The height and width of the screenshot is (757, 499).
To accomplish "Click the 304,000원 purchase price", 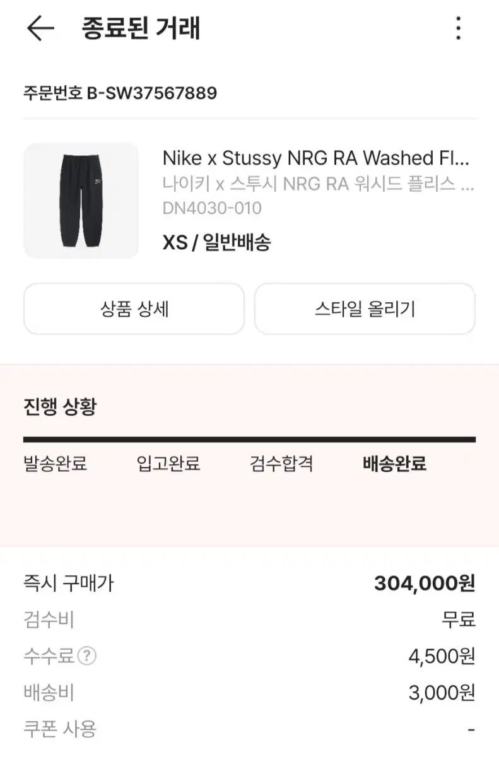I will pos(424,584).
